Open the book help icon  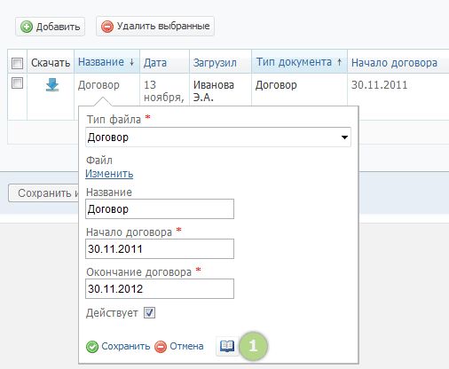coord(227,346)
